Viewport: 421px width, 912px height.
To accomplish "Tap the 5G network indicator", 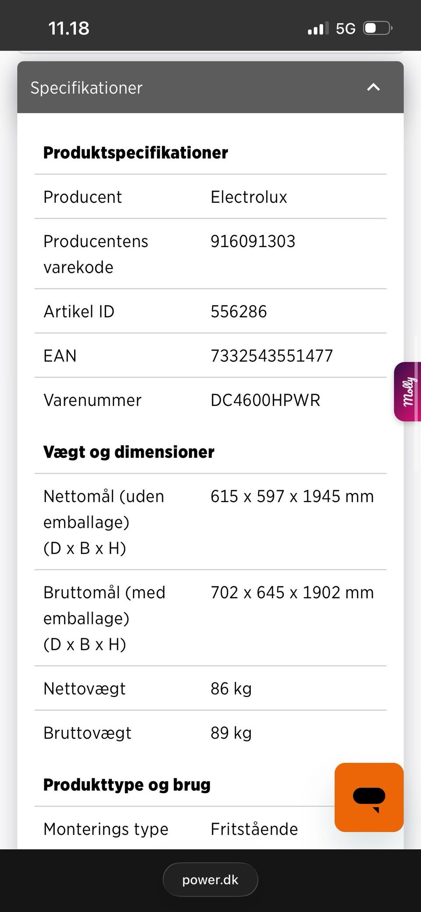I will [346, 29].
